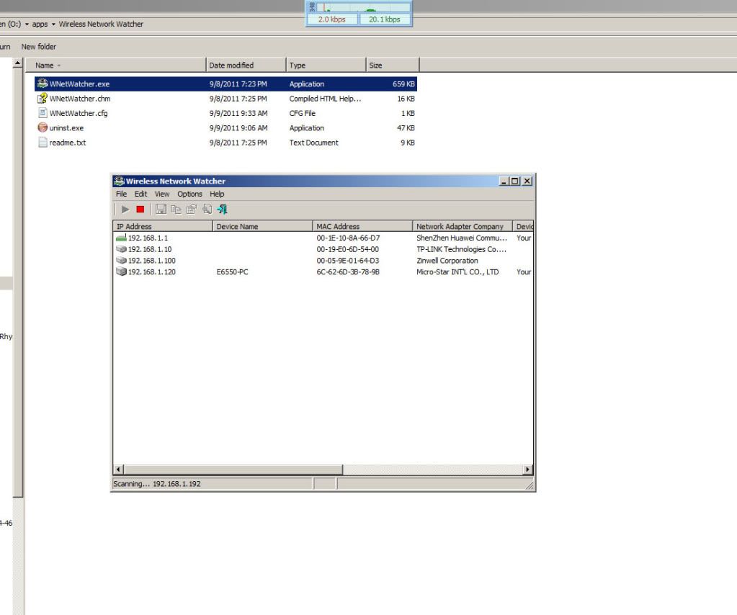Open the View menu
This screenshot has width=737, height=615.
pyautogui.click(x=162, y=194)
